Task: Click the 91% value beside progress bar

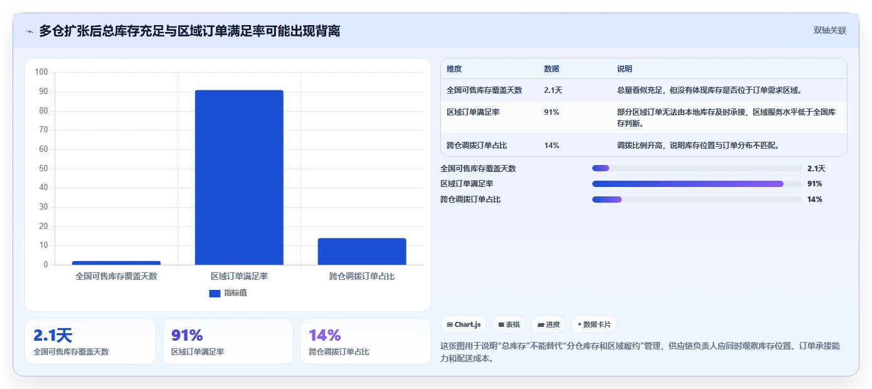Action: coord(815,184)
